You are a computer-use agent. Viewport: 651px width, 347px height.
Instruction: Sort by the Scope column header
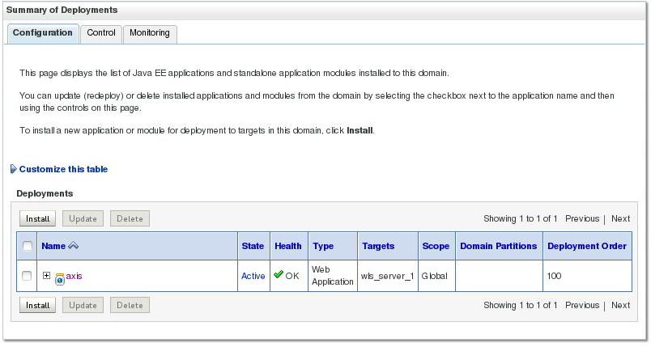436,246
